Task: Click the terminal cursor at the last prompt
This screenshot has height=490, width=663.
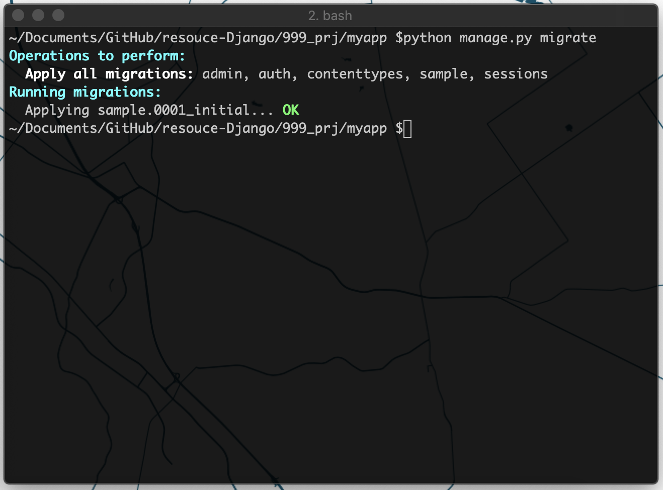Action: pos(407,129)
